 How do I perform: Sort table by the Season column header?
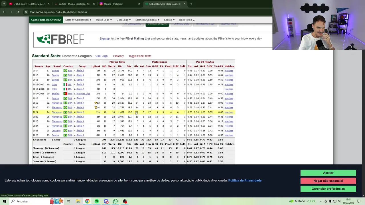coord(38,66)
